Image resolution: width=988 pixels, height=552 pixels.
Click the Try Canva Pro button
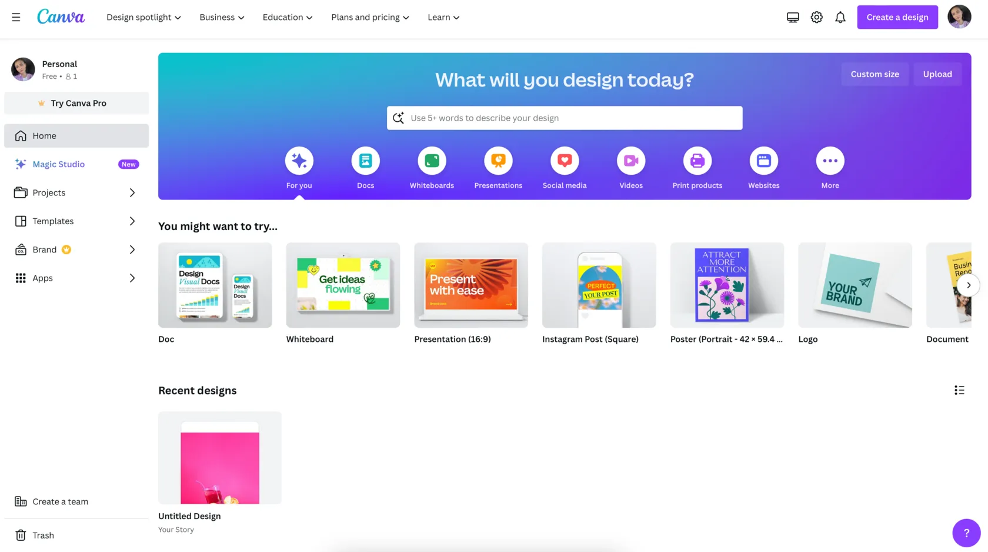[x=76, y=103]
